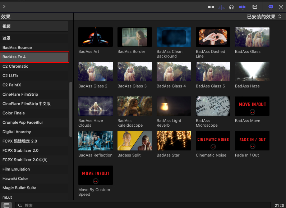
Task: Select the 视频 category header
Action: click(x=34, y=26)
